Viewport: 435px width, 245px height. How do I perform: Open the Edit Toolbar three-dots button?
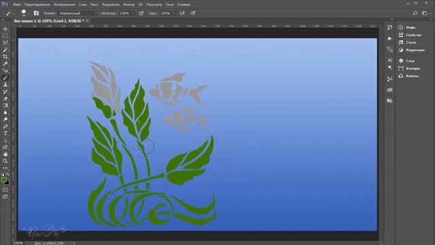[5, 168]
